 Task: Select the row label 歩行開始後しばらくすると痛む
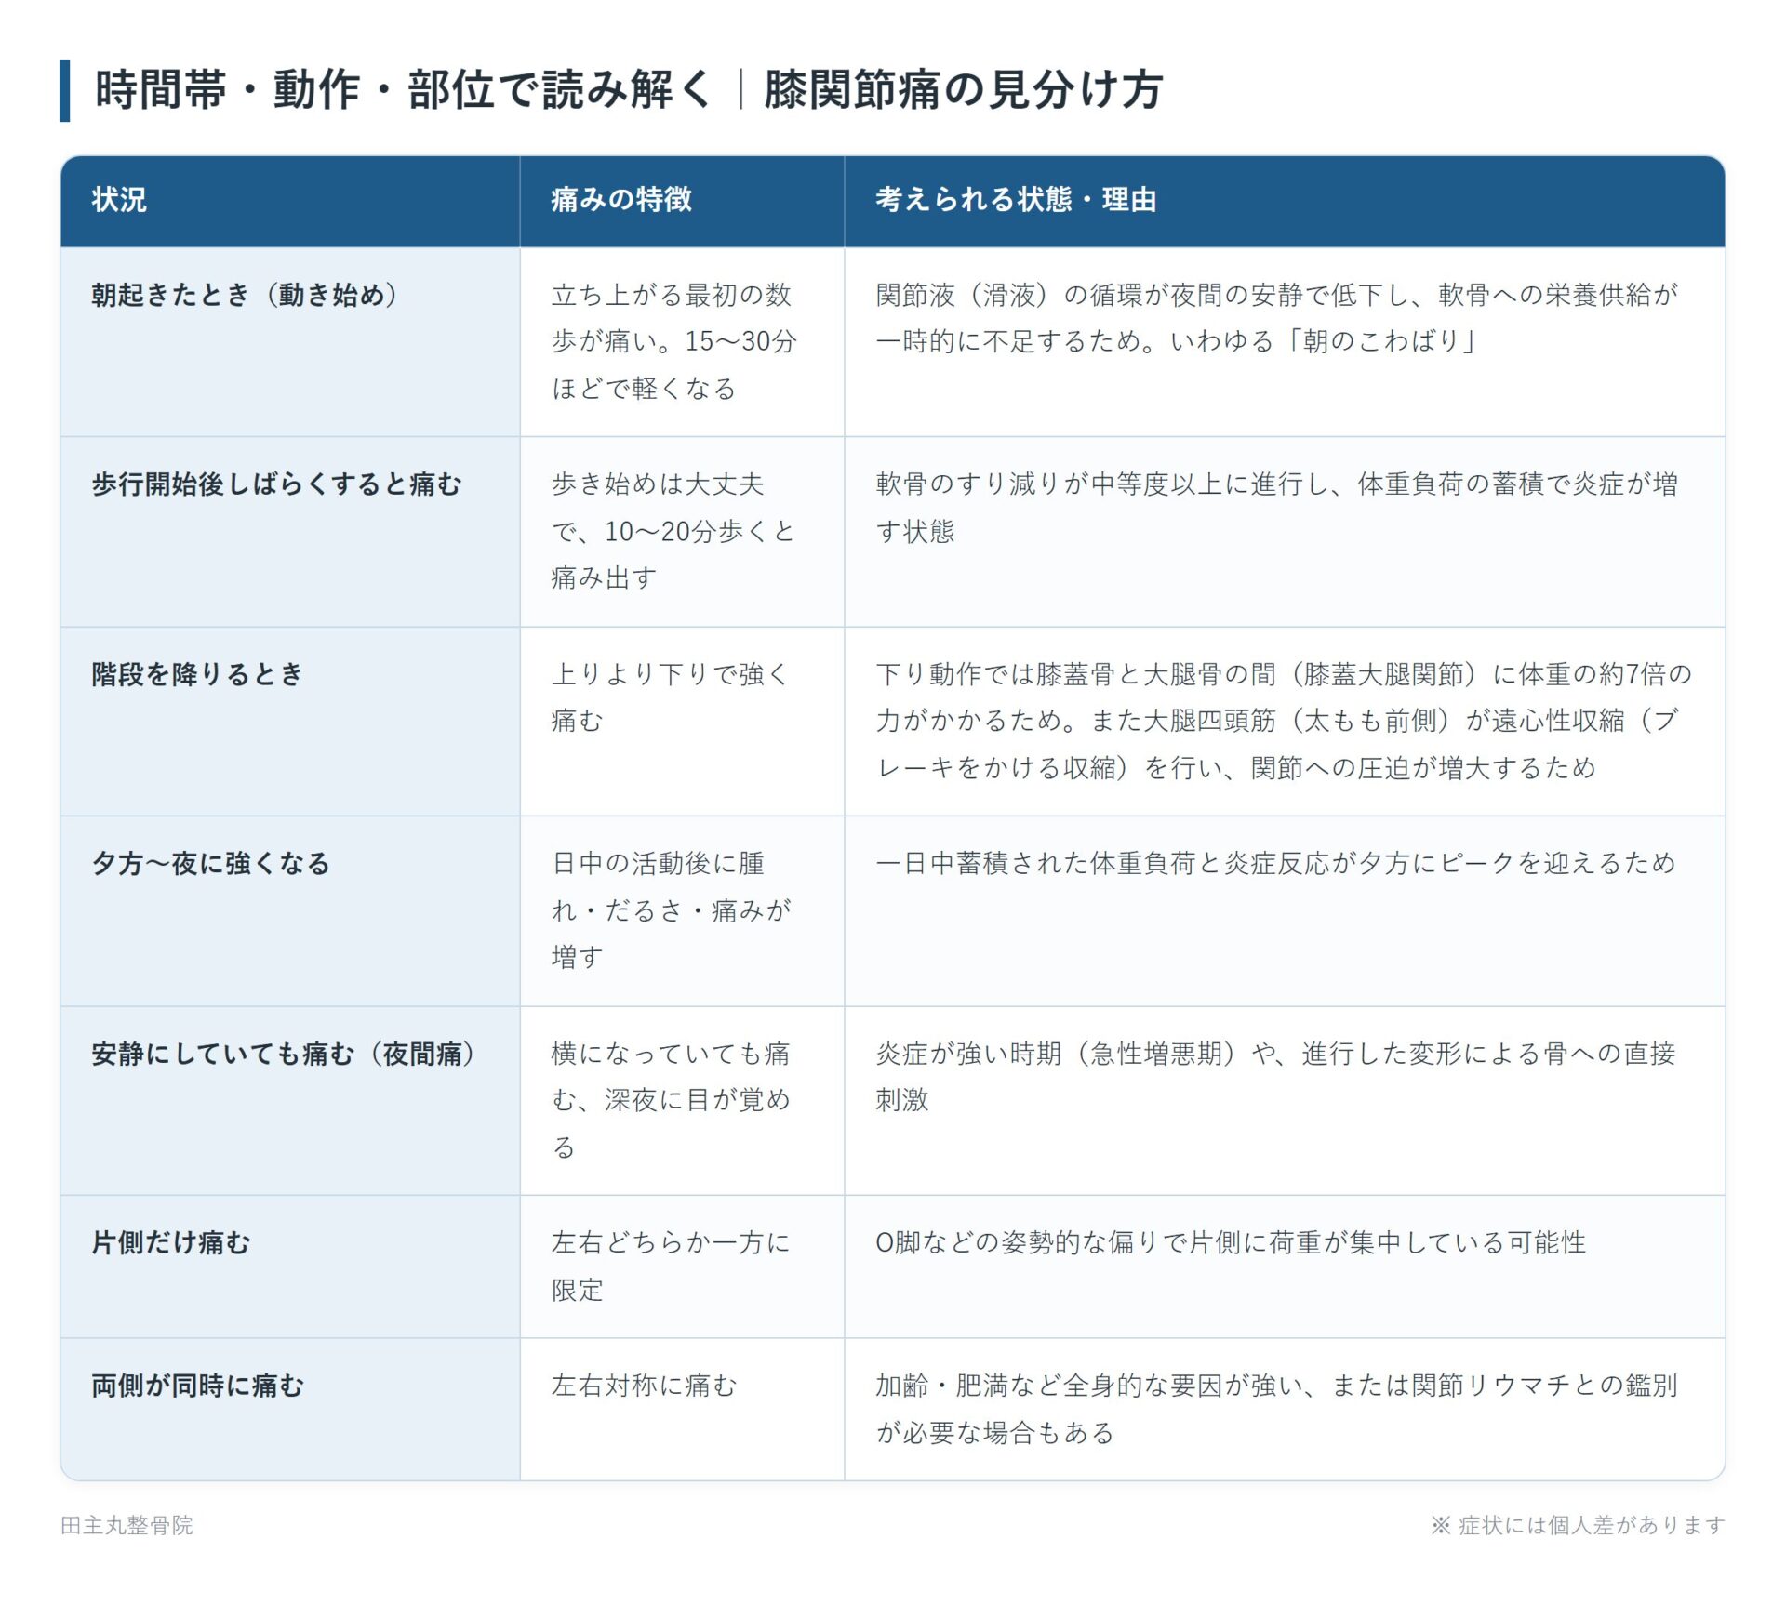(276, 484)
